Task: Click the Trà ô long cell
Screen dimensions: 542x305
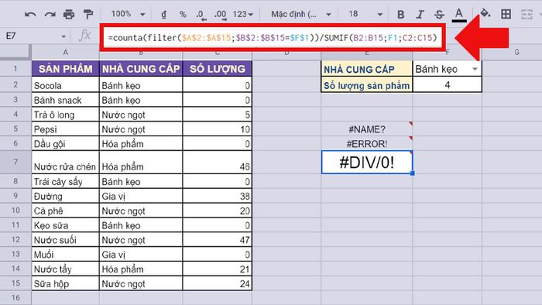Action: point(65,115)
